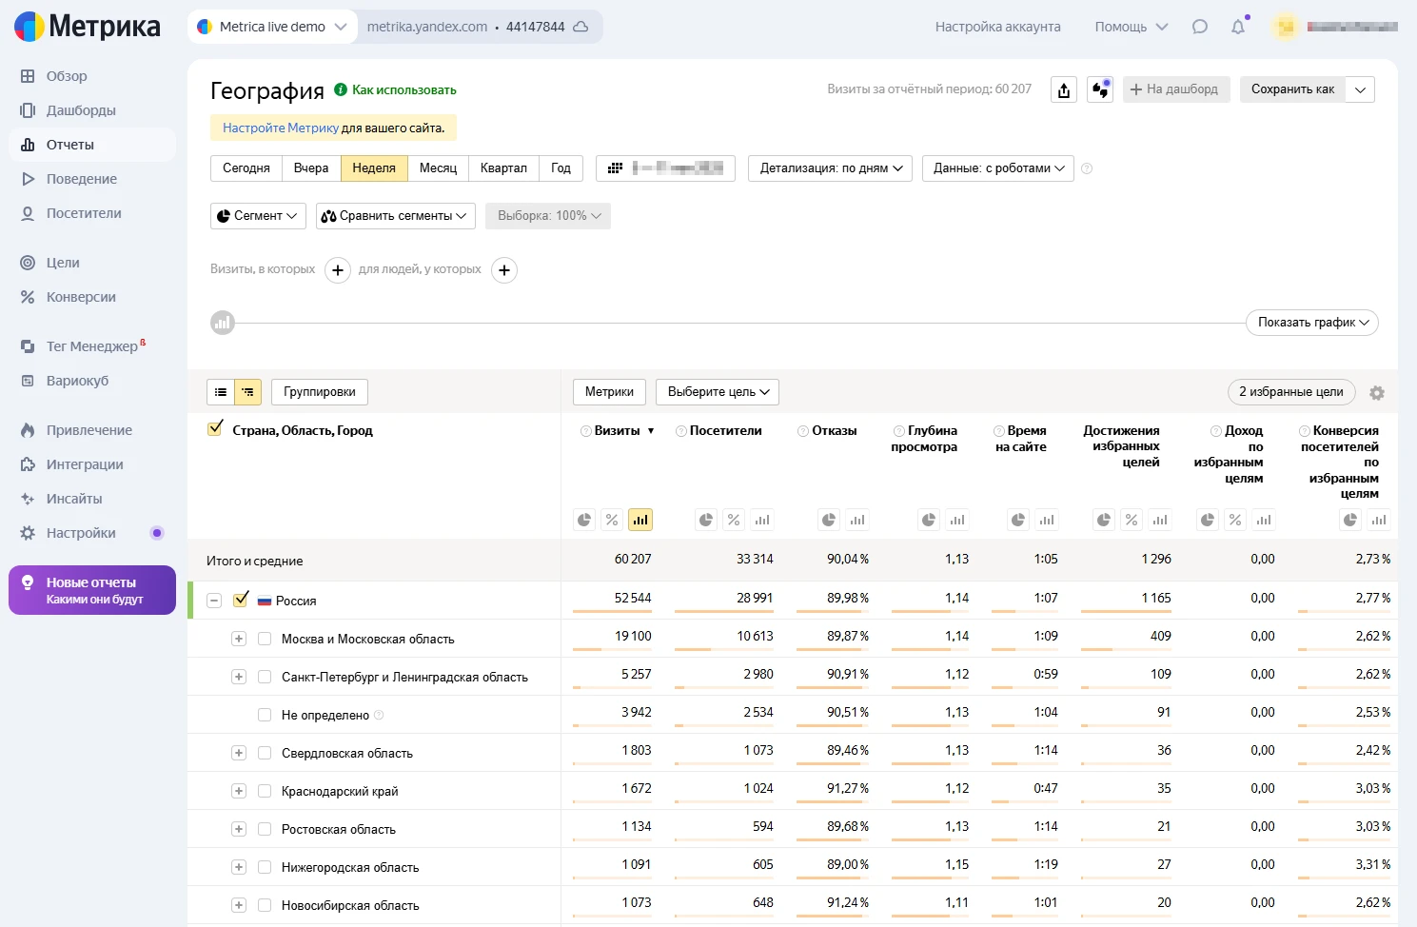Add a condition with the Визиты, в которых plus
1417x927 pixels.
click(338, 270)
